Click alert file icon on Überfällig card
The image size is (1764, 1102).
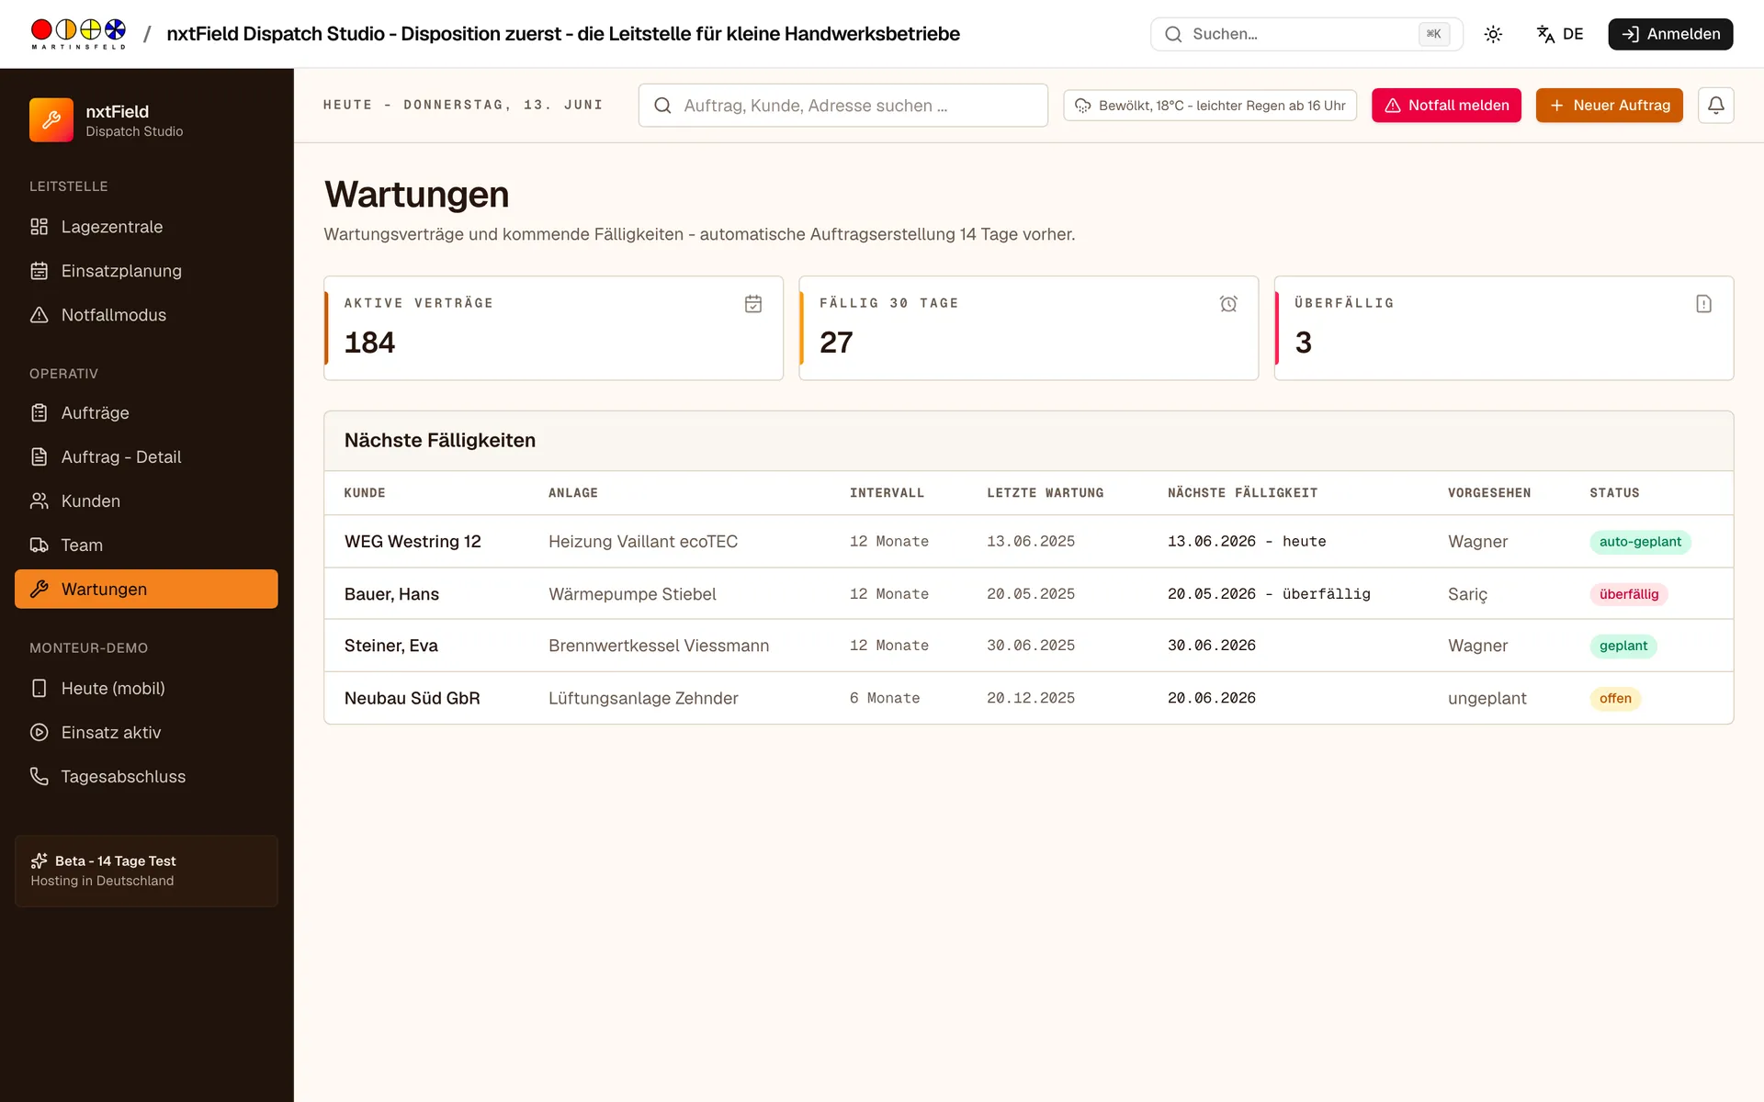click(x=1703, y=304)
